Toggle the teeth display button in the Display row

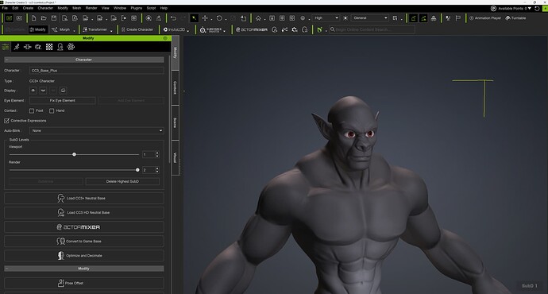coord(63,91)
